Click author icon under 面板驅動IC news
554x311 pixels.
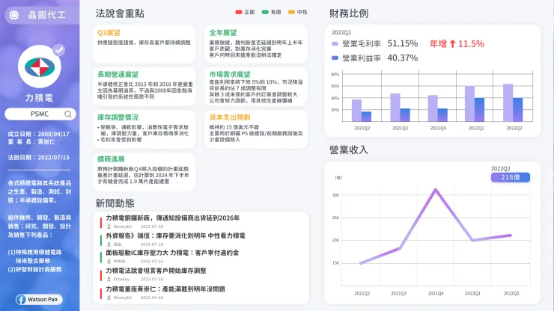point(109,262)
